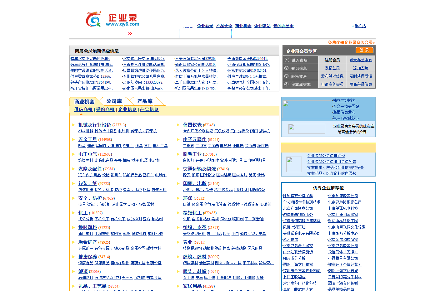Select the 企业信息 sub-tab

[x=127, y=109]
